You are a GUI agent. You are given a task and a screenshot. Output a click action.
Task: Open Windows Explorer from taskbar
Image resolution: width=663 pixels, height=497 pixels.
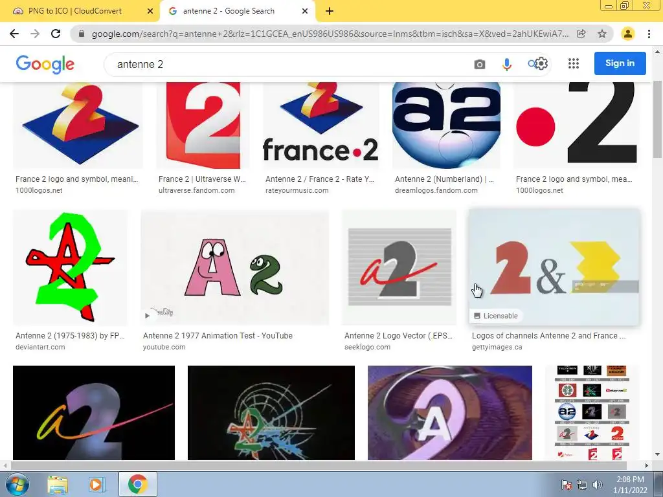coord(58,484)
